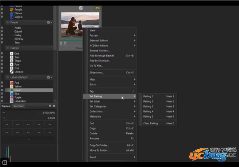The image size is (239, 167).
Task: Pin the Preview panel
Action: pos(50,106)
